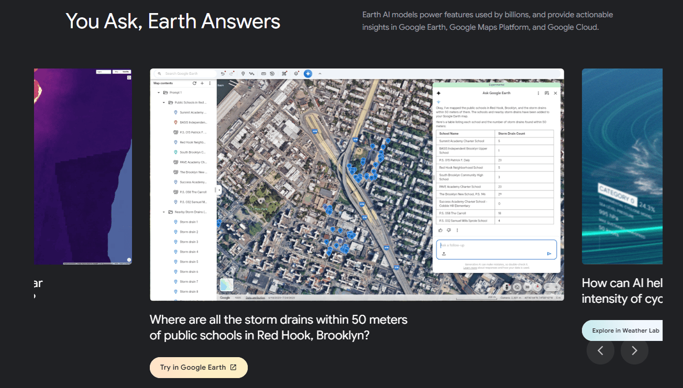Click the map style thumbnail at map corner

[x=227, y=284]
